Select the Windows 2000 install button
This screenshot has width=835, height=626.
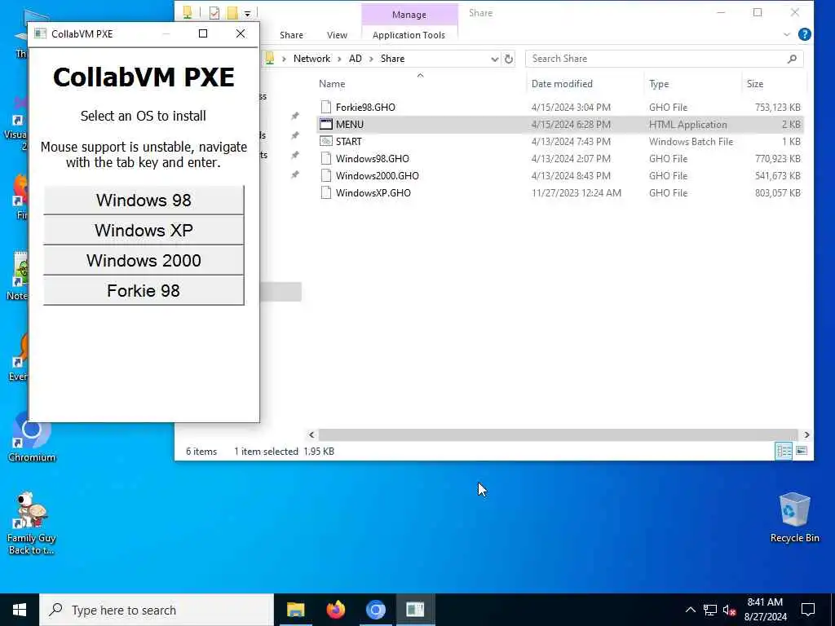click(144, 261)
